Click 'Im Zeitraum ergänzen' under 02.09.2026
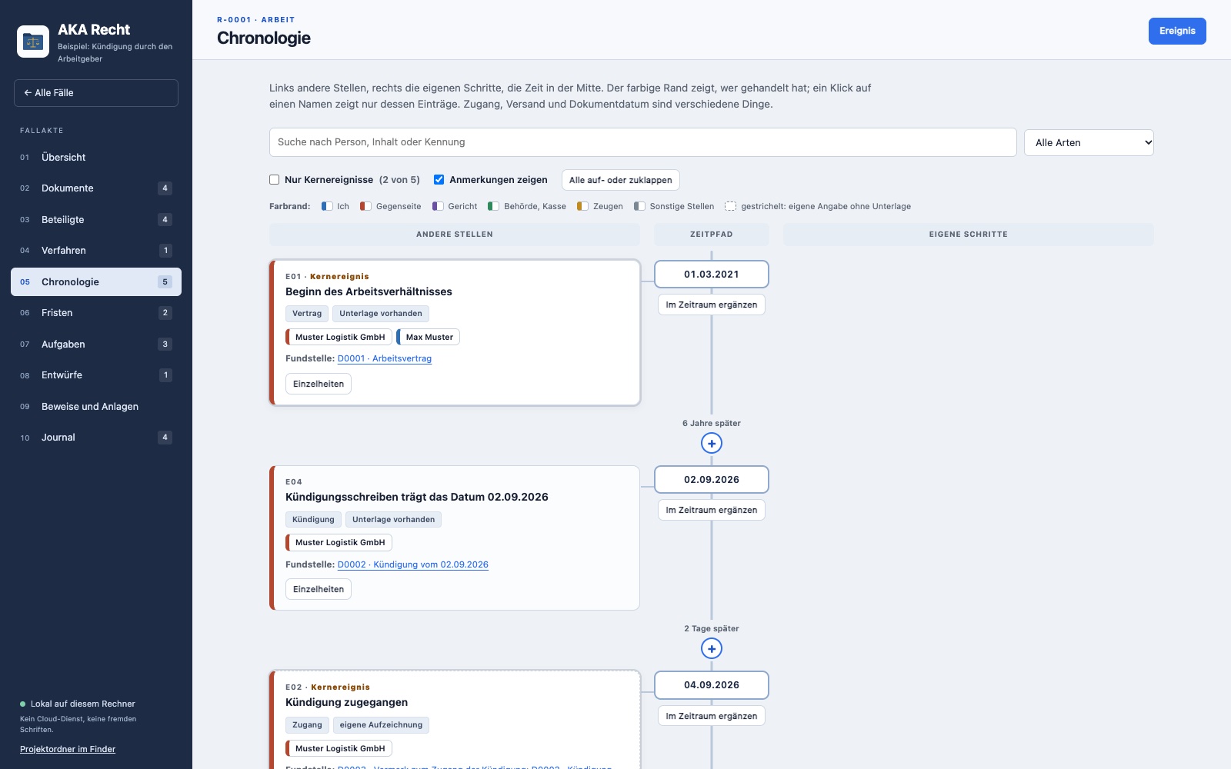The height and width of the screenshot is (769, 1231). (x=712, y=510)
